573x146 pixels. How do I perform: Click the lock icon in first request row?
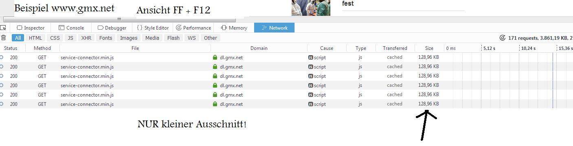click(x=215, y=57)
